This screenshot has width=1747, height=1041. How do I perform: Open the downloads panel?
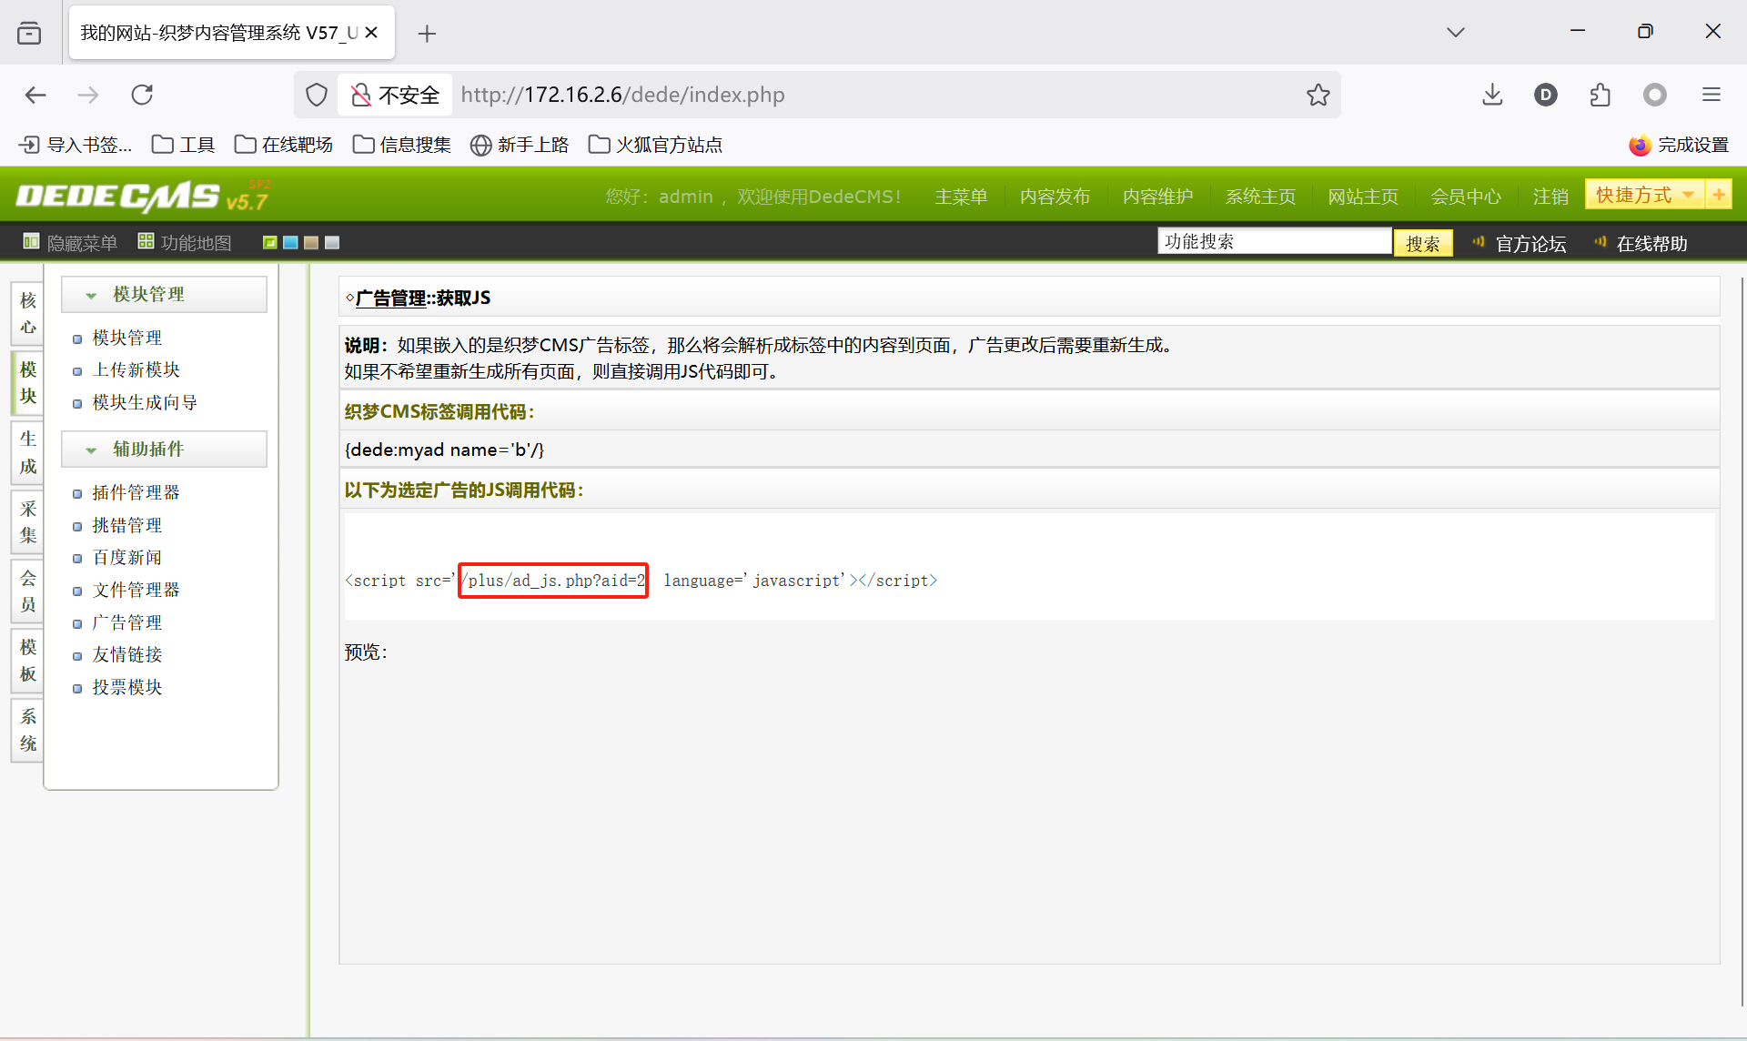(x=1492, y=95)
